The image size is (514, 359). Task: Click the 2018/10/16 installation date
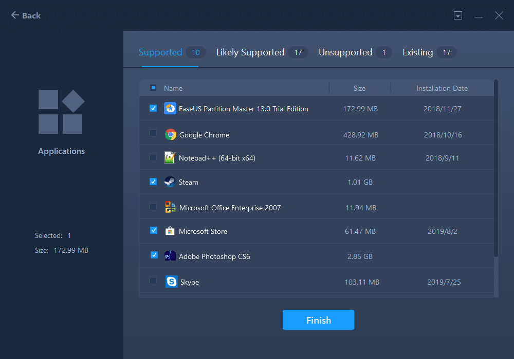[443, 135]
